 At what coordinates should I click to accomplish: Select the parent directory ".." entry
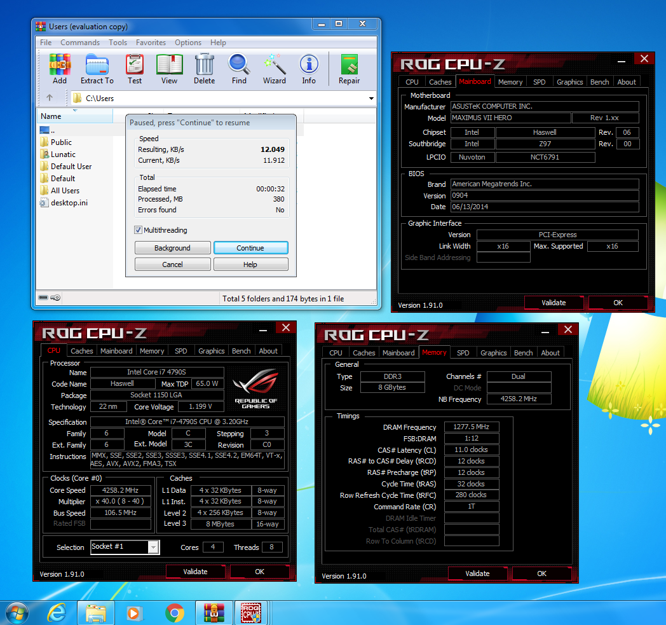pyautogui.click(x=47, y=130)
